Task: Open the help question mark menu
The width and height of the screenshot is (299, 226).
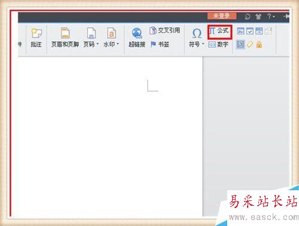Action: [x=271, y=17]
